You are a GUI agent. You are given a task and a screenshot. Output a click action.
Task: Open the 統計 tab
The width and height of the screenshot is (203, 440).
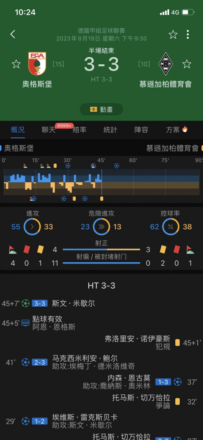110,130
